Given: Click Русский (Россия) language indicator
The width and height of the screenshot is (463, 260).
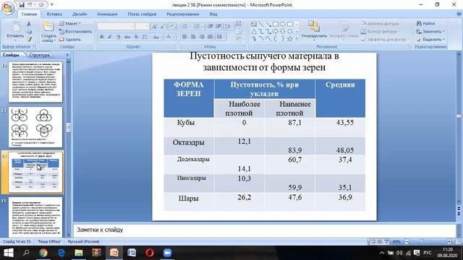Looking at the screenshot, I should pos(84,242).
